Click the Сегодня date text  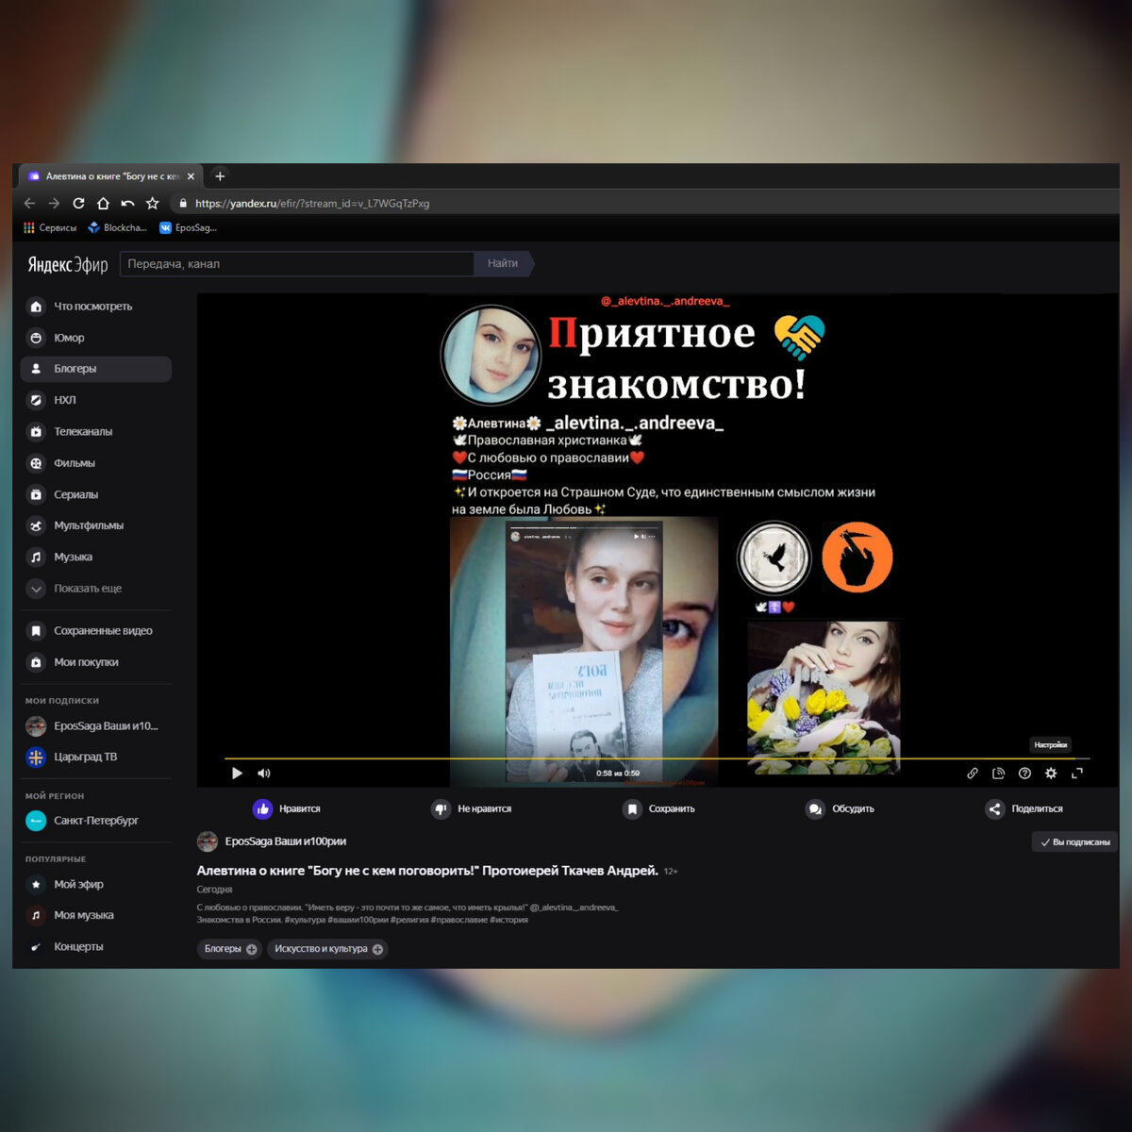pyautogui.click(x=214, y=890)
